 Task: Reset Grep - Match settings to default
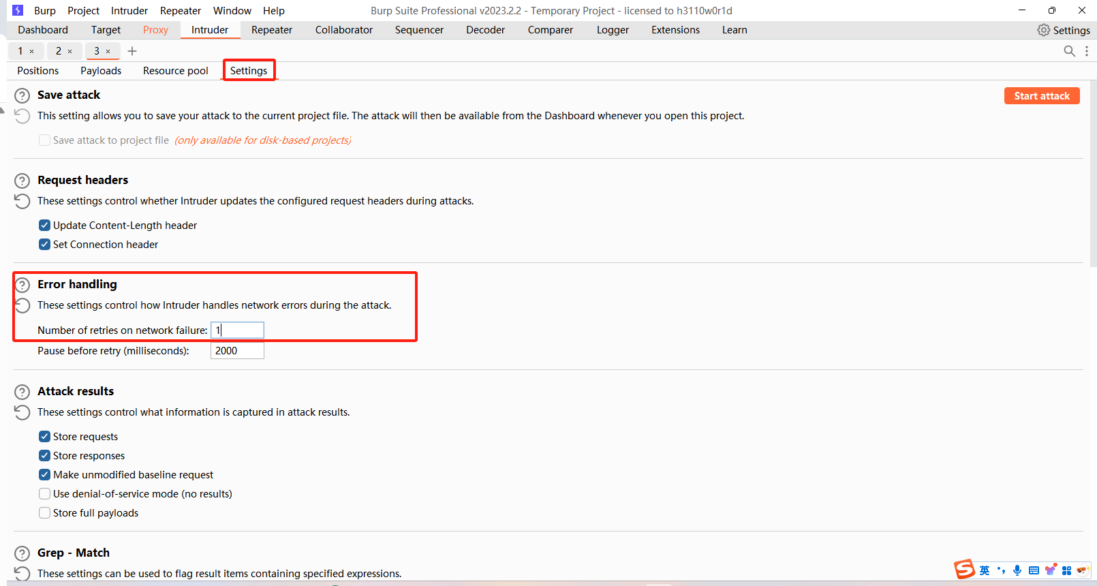22,574
